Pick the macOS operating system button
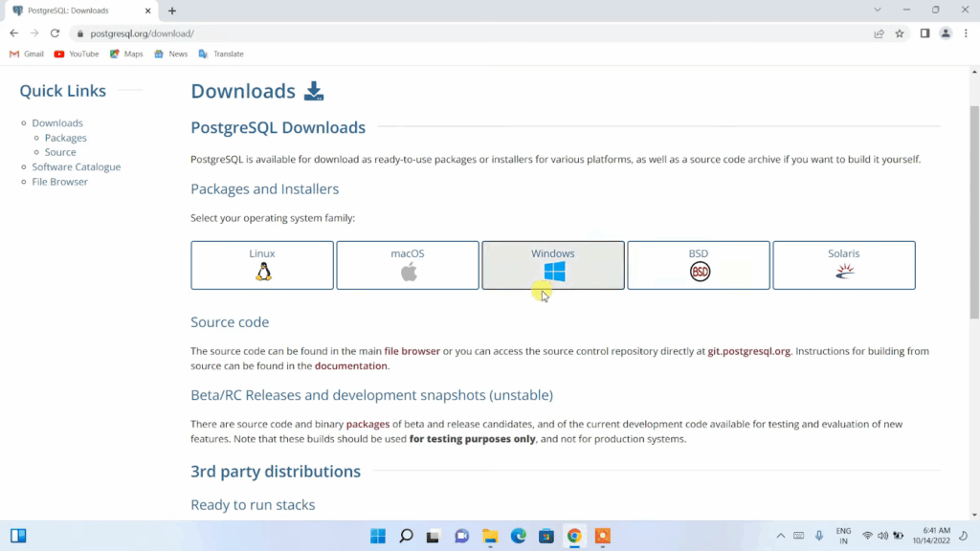 click(408, 266)
